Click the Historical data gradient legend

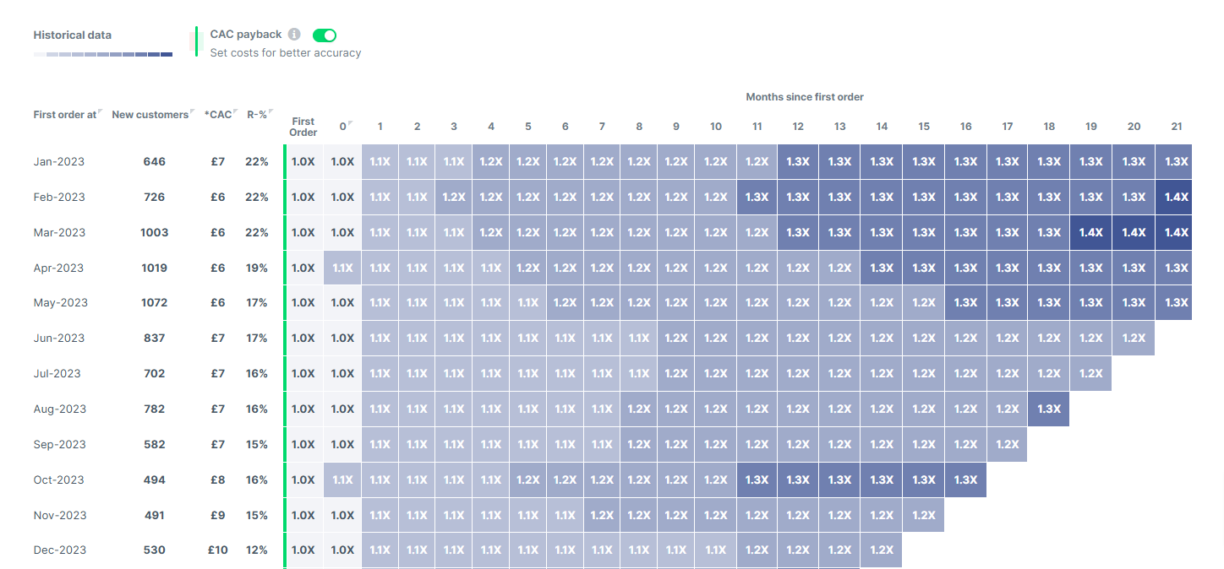coord(102,54)
